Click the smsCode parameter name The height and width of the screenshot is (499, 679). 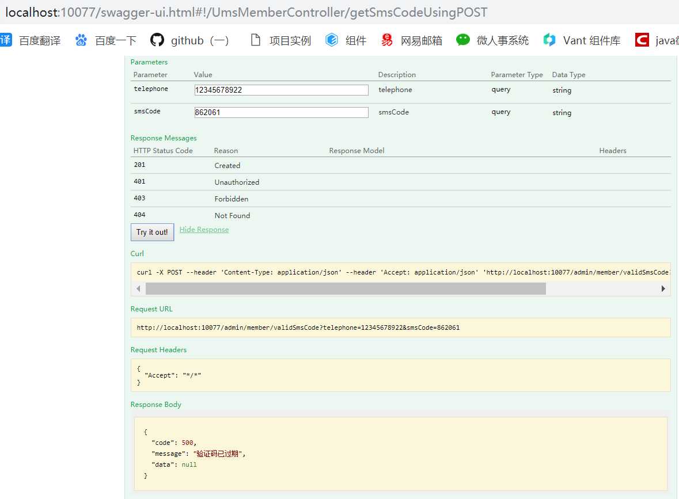click(x=147, y=111)
